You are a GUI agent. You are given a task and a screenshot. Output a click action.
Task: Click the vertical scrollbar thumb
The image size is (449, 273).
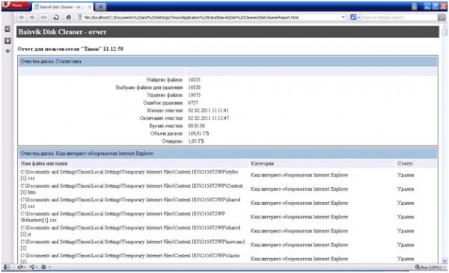[x=445, y=31]
